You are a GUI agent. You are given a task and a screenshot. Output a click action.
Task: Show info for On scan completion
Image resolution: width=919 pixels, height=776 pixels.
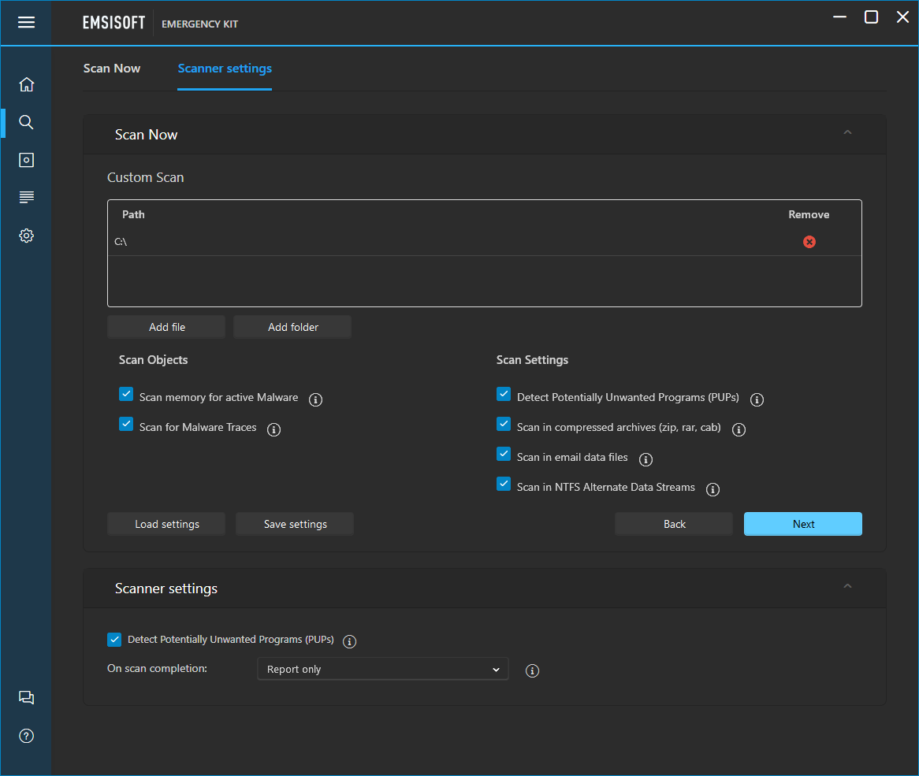[531, 670]
